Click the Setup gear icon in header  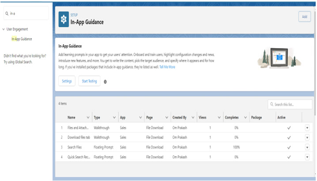click(x=64, y=19)
